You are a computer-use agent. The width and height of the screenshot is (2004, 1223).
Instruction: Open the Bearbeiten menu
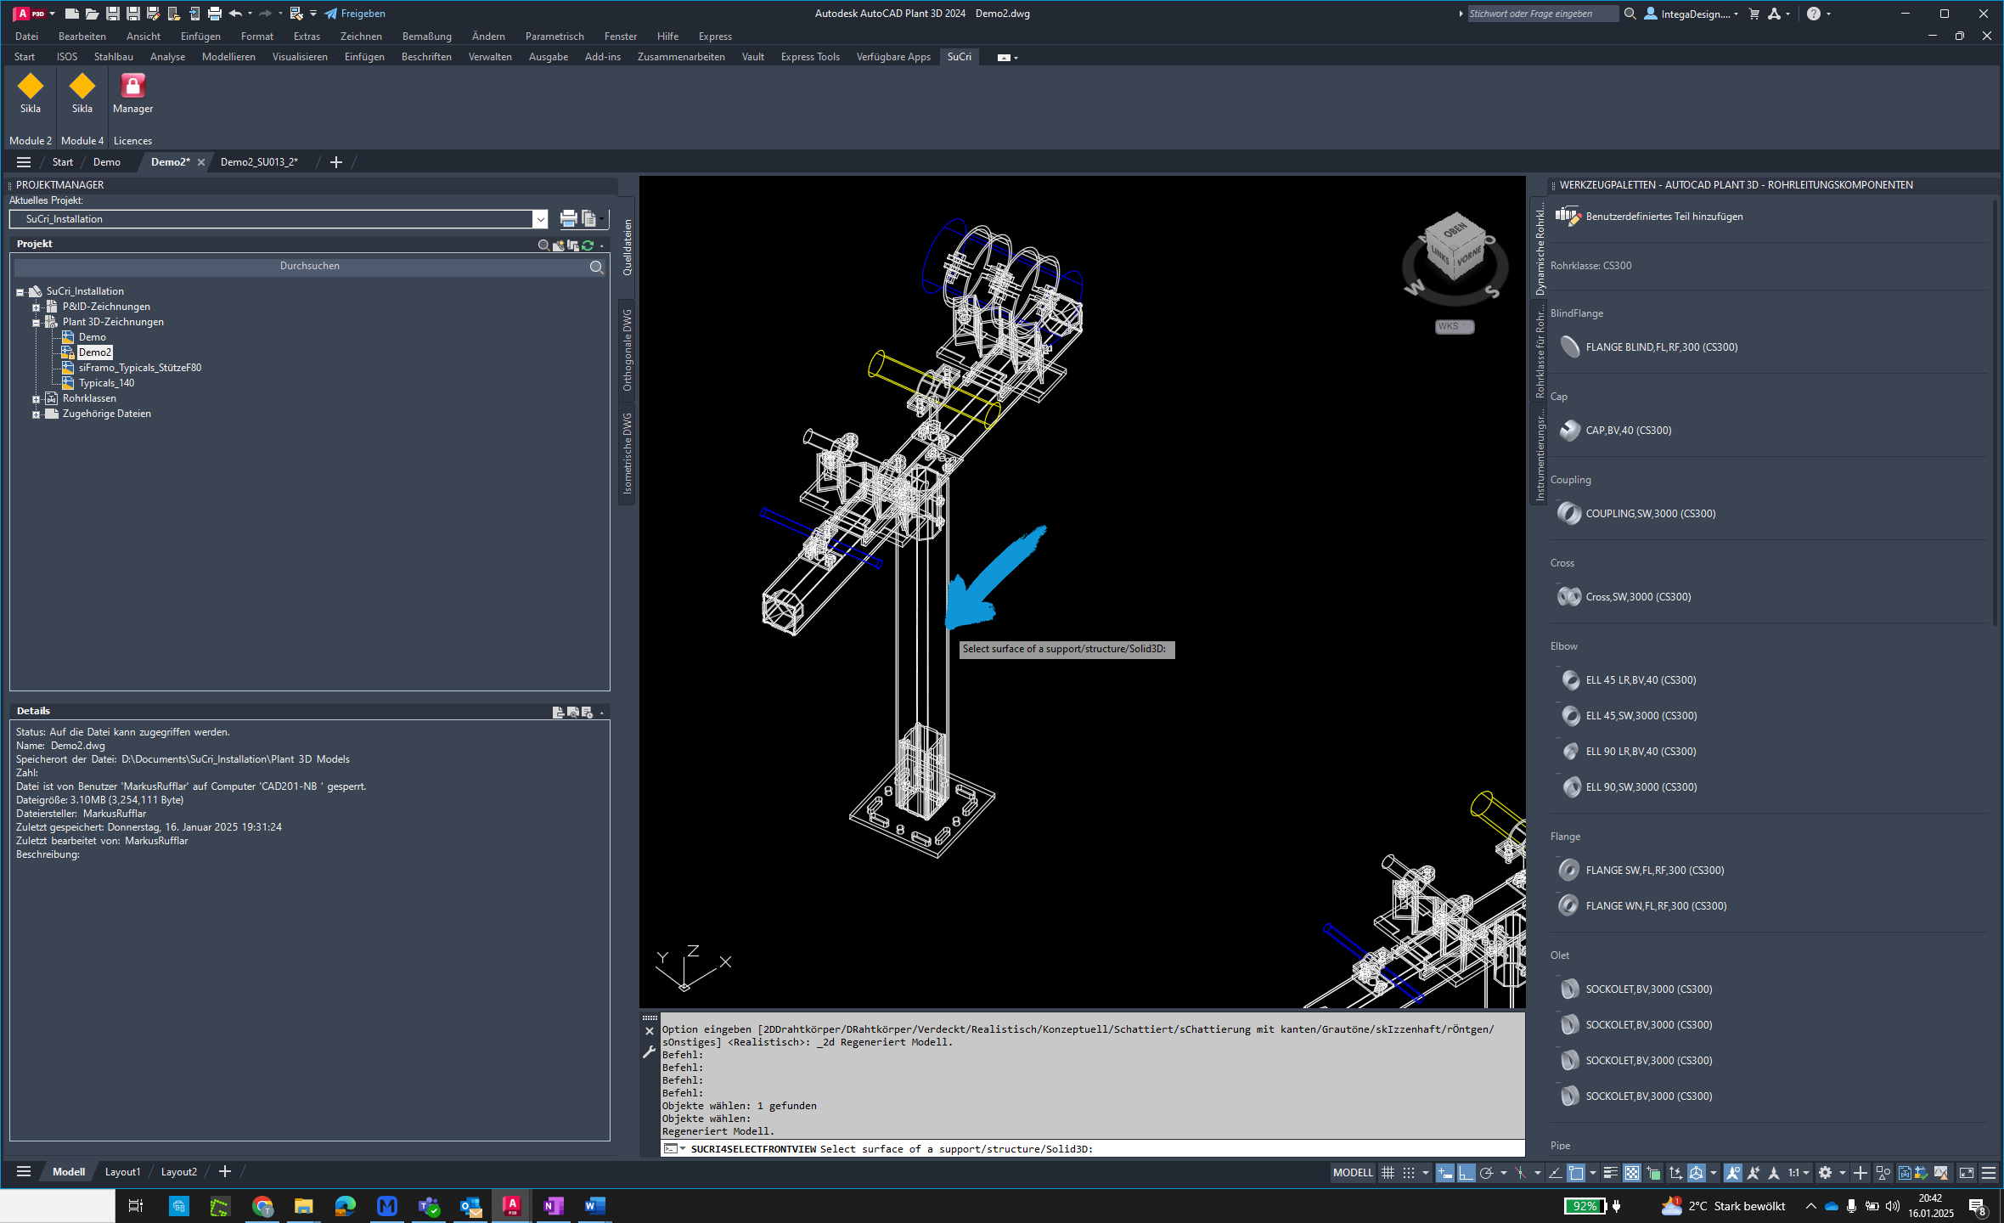point(82,37)
